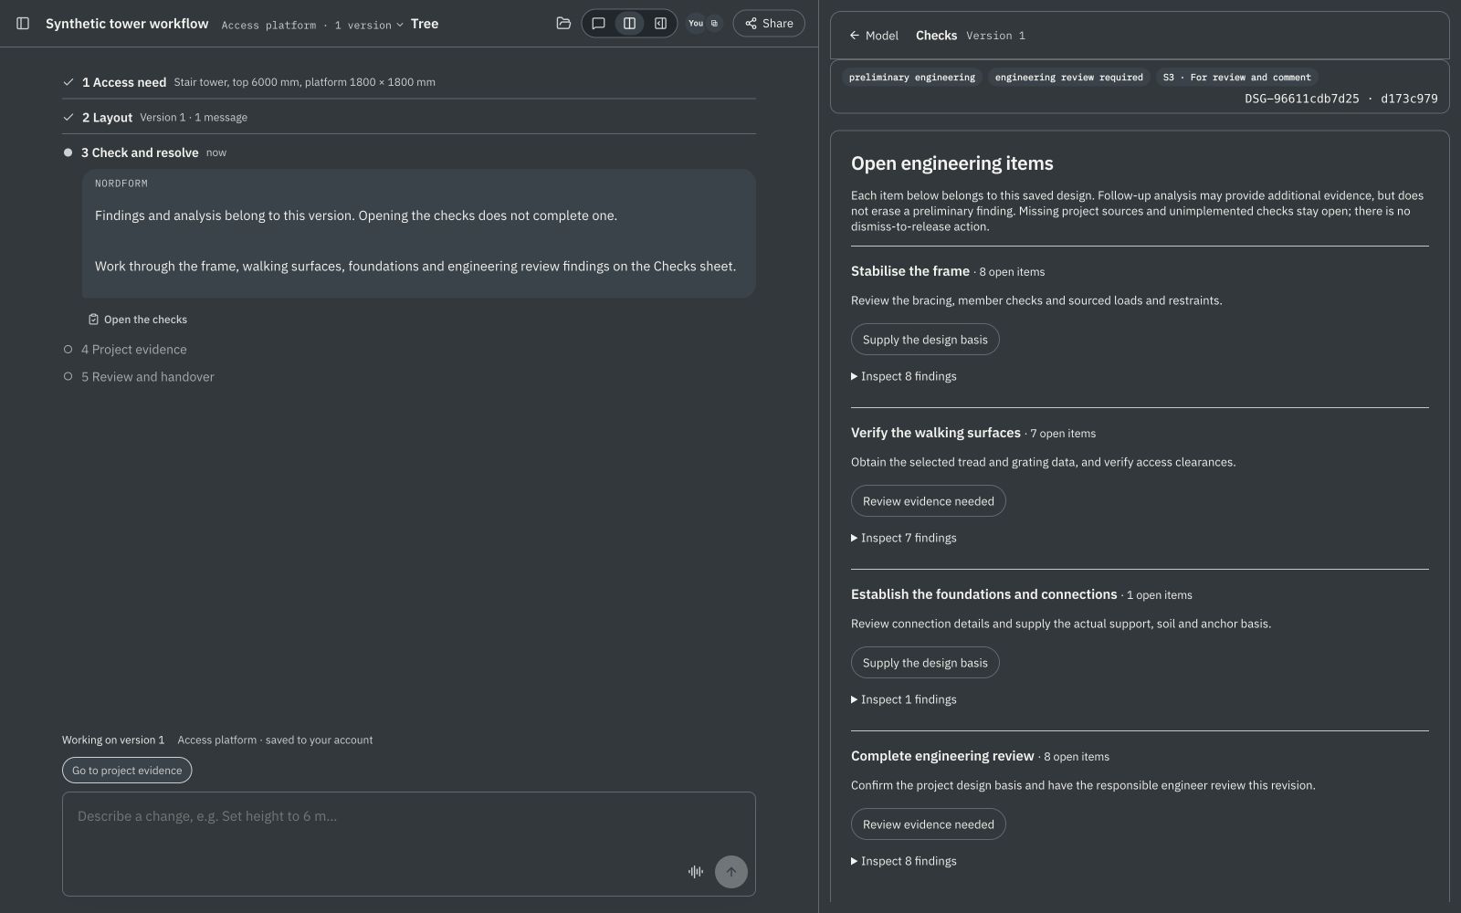This screenshot has width=1461, height=913.
Task: Expand Inspect 1 findings disclosure
Action: click(904, 699)
